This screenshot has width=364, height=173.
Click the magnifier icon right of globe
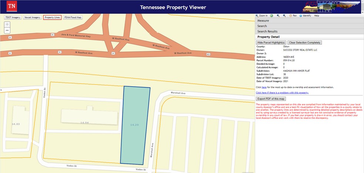[x=278, y=16]
